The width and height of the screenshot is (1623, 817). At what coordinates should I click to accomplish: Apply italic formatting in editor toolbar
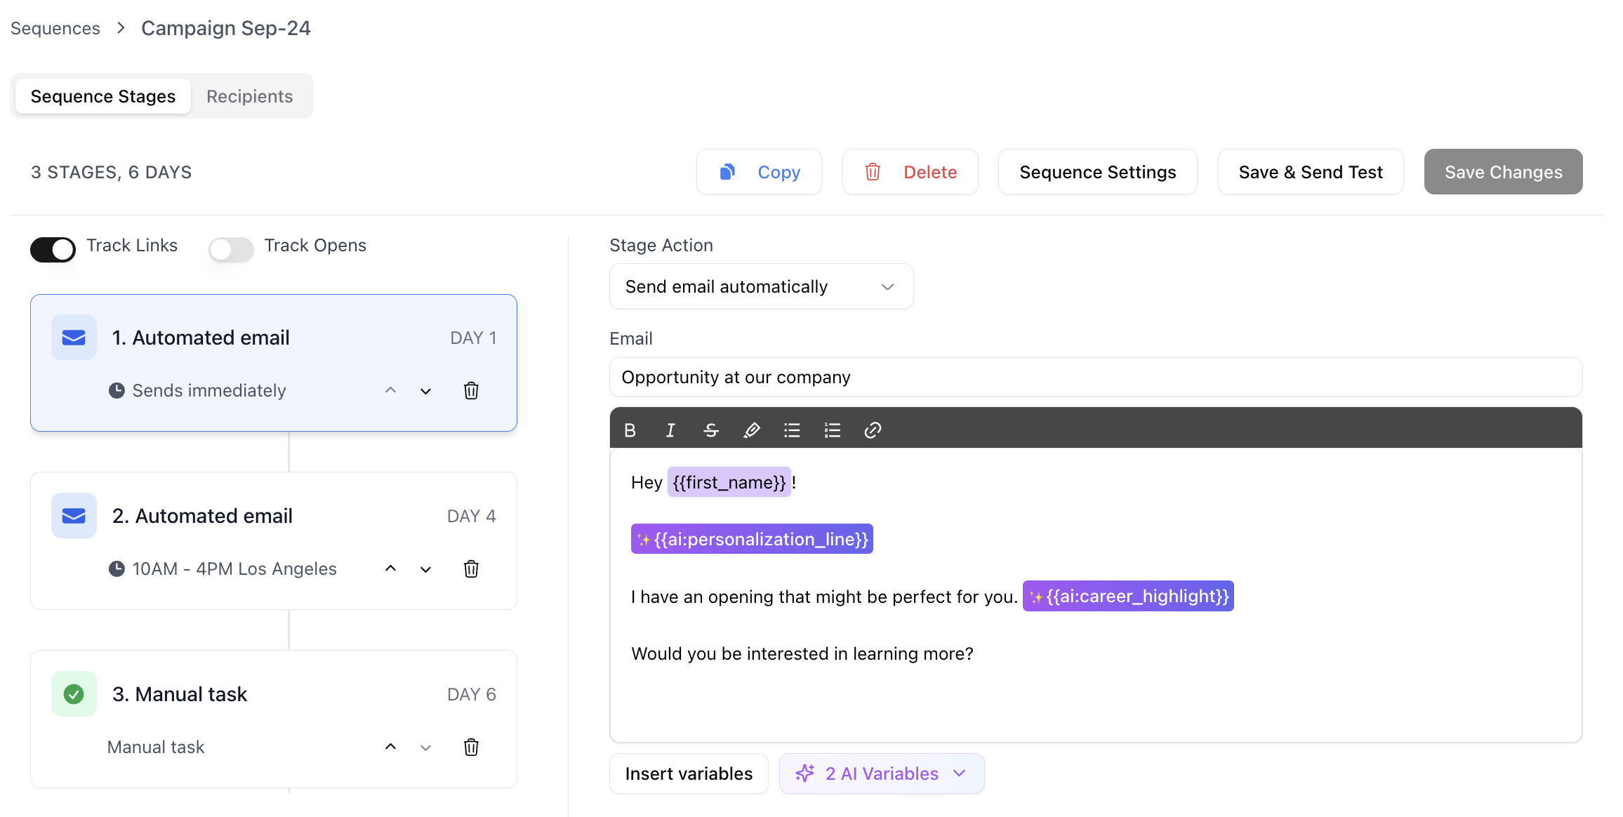pos(670,430)
